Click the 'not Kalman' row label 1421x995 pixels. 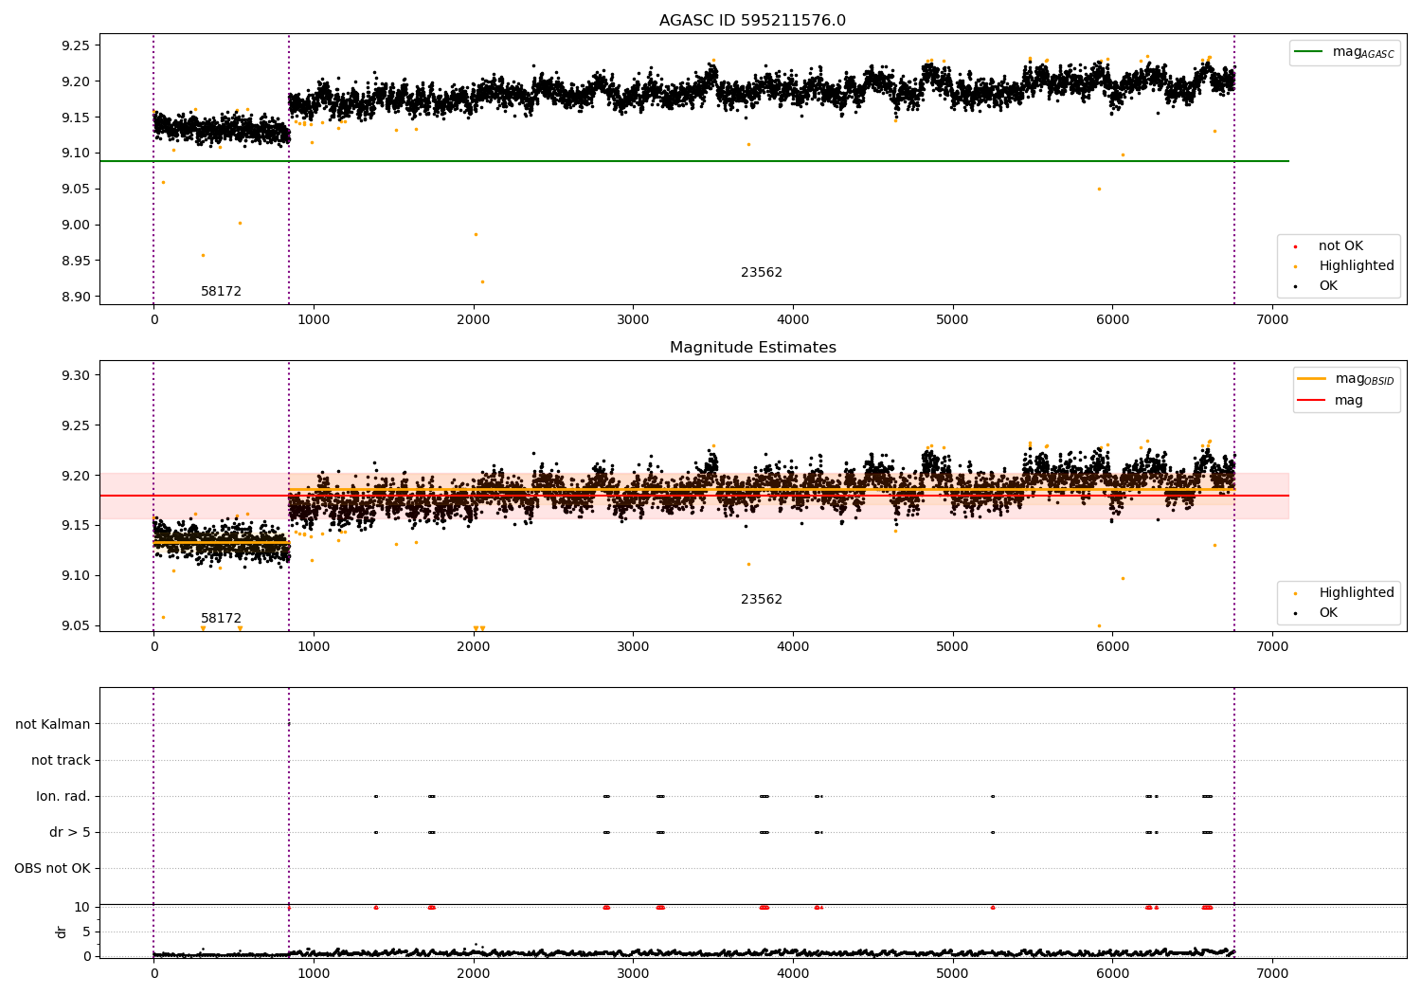coord(53,725)
